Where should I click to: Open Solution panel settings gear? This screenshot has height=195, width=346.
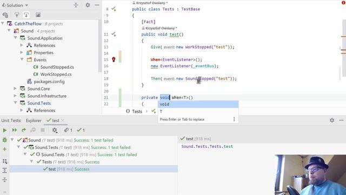(x=88, y=5)
